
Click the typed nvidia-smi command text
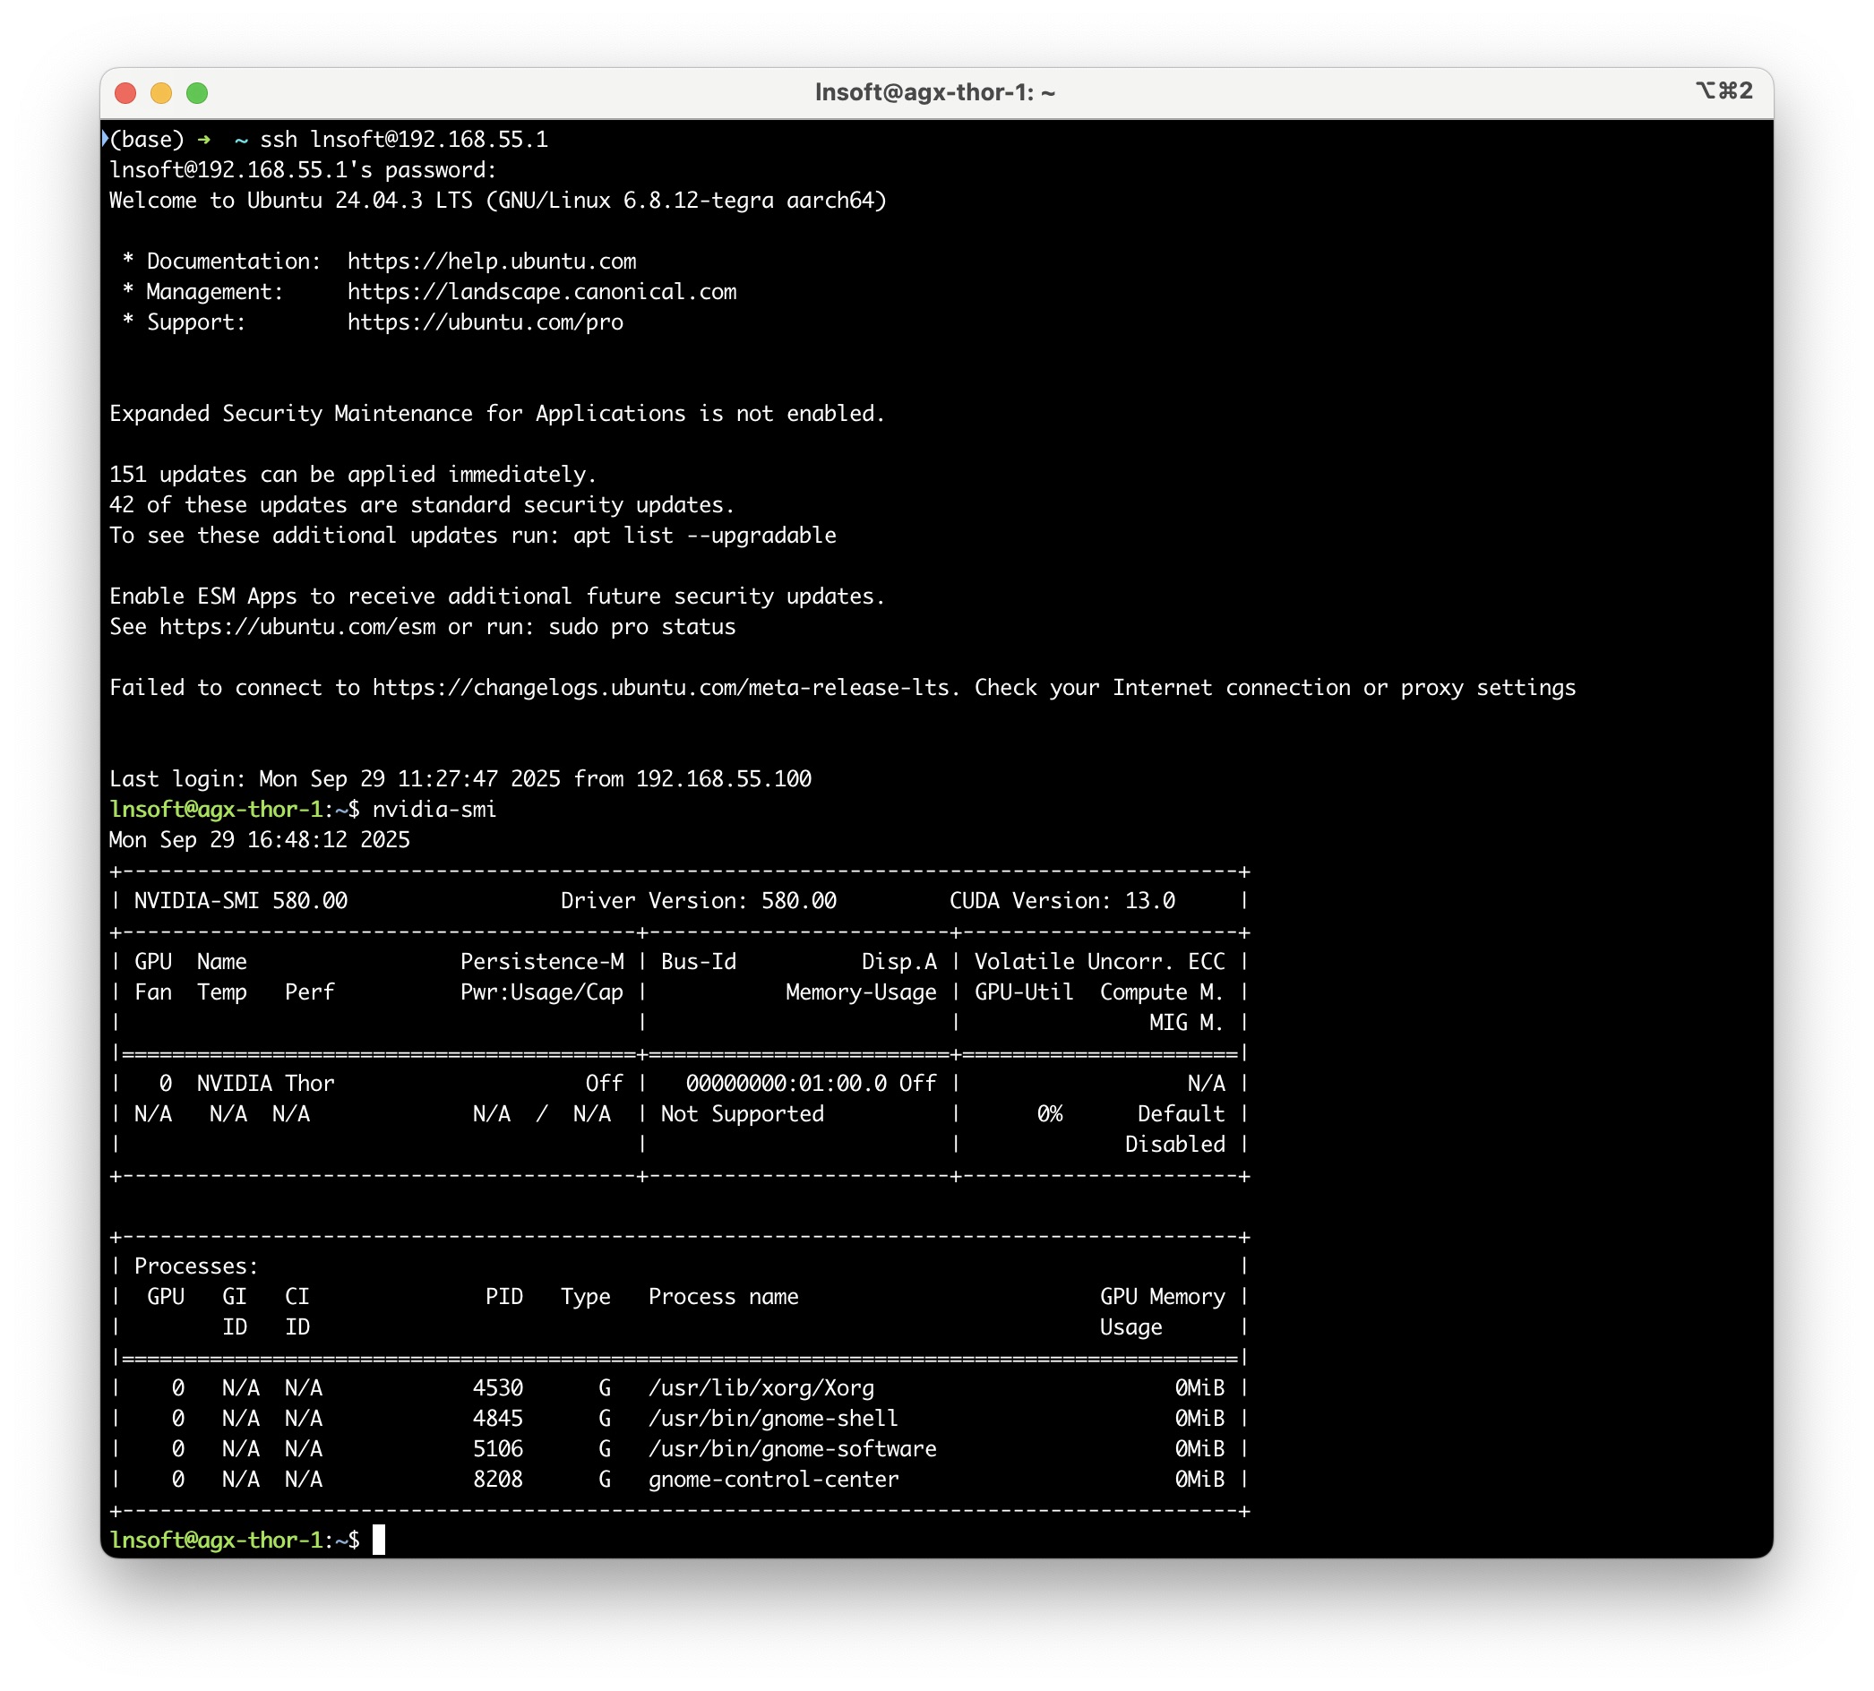tap(434, 810)
